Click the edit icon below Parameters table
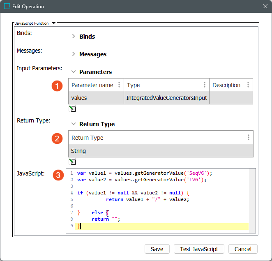Image resolution: width=272 pixels, height=261 pixels. pos(72,109)
